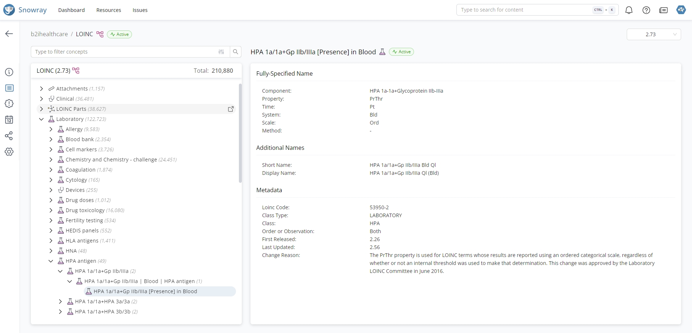Collapse the Laboratory tree node
This screenshot has width=692, height=333.
41,119
